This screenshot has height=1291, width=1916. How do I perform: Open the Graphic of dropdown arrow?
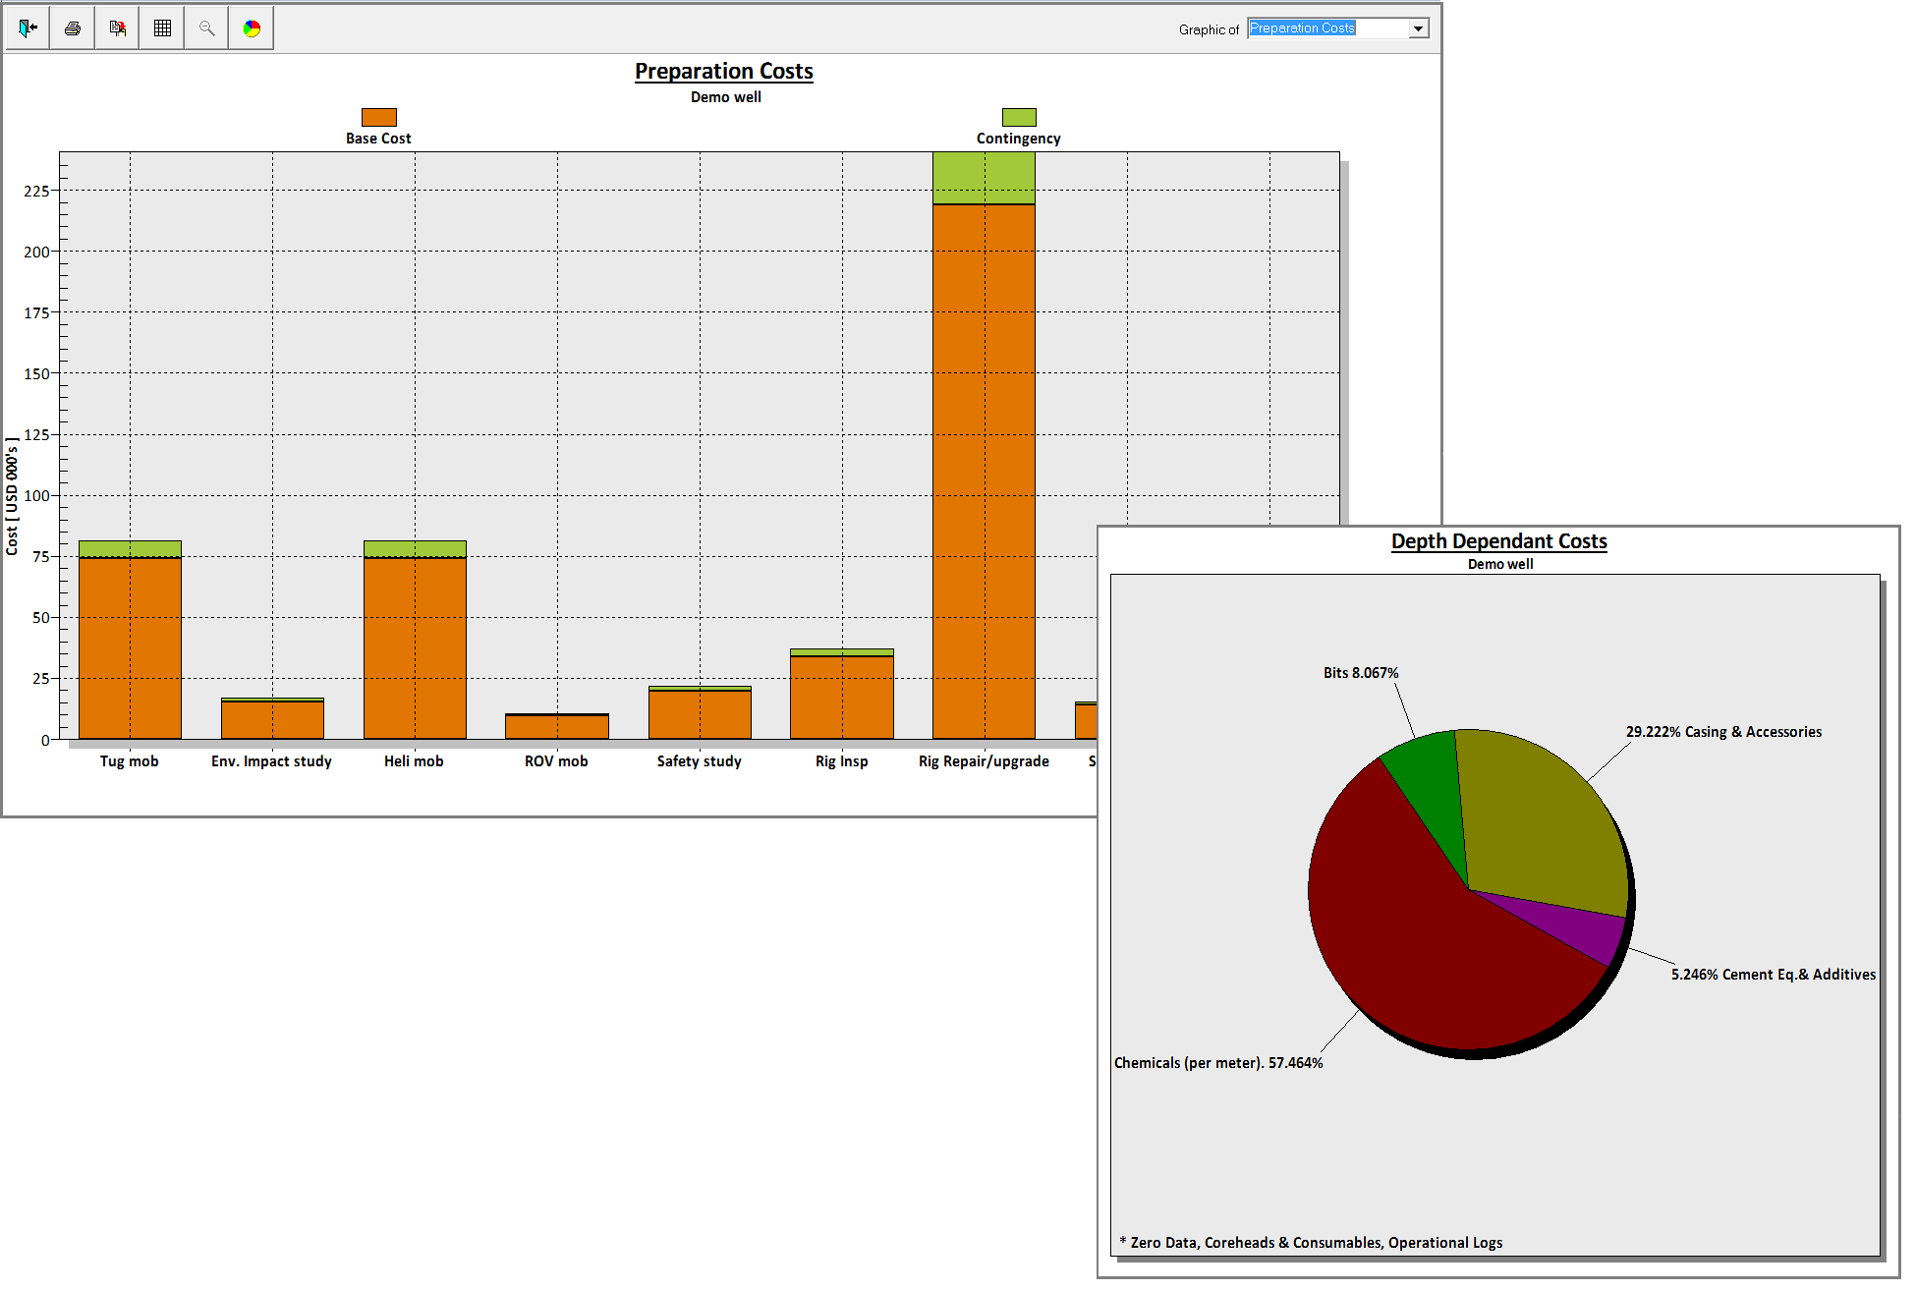click(x=1418, y=28)
